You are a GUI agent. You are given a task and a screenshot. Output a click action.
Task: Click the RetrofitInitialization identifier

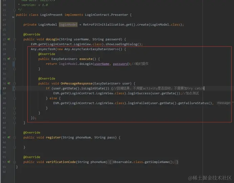click(104, 24)
